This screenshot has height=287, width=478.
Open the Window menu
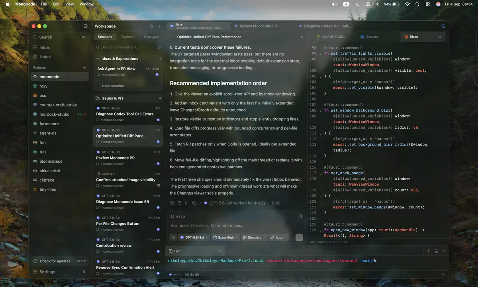[86, 4]
